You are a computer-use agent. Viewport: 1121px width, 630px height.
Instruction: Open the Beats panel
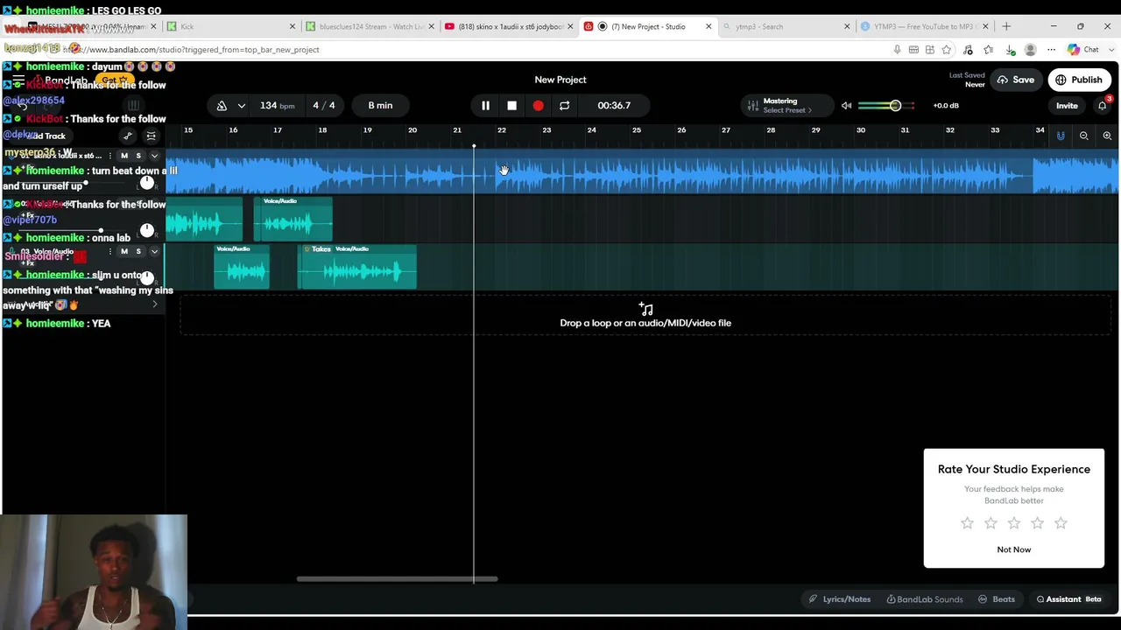tap(997, 599)
